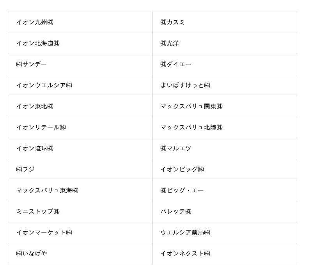Click the イオン琉球㈱ entry
312x276 pixels.
(35, 148)
